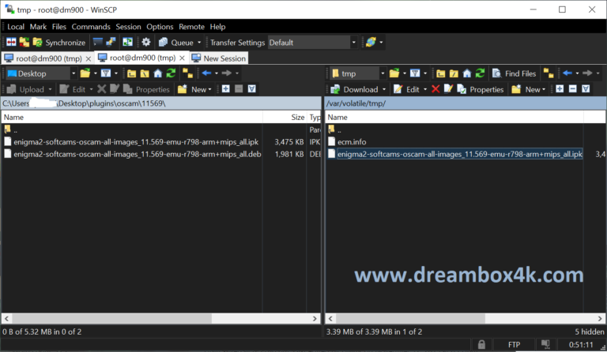Open the Transfer Settings Default combo box
This screenshot has height=352, width=607.
[x=312, y=42]
